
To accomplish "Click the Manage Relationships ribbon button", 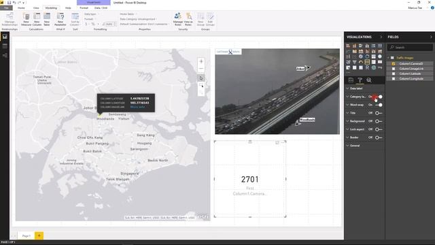I will click(x=10, y=19).
